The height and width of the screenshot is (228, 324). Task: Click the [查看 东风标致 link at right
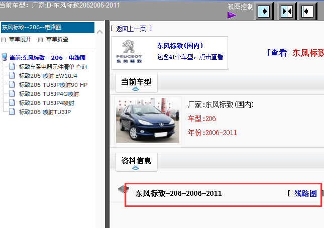(295, 53)
